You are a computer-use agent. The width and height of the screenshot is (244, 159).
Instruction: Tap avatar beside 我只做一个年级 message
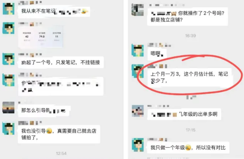click(138, 144)
